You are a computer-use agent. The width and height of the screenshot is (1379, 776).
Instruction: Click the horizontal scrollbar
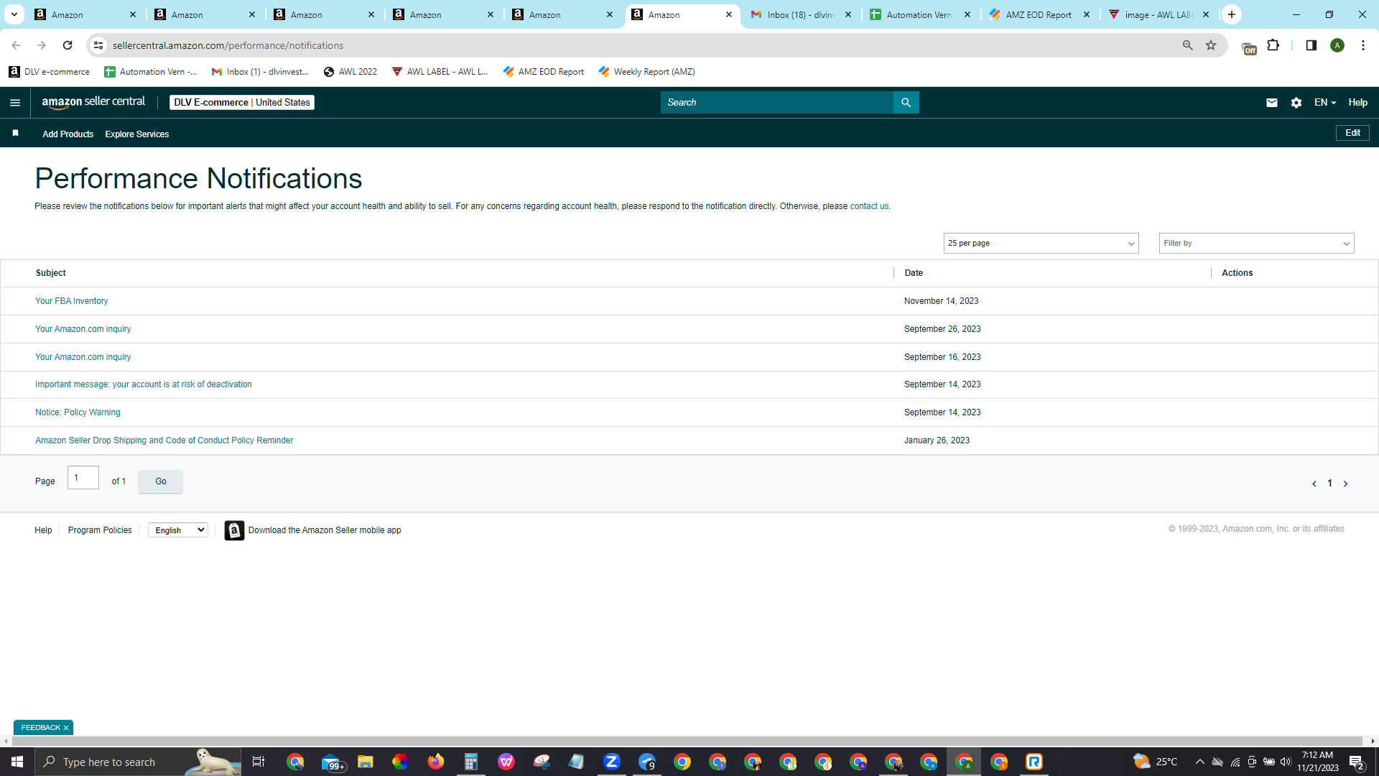pos(686,741)
